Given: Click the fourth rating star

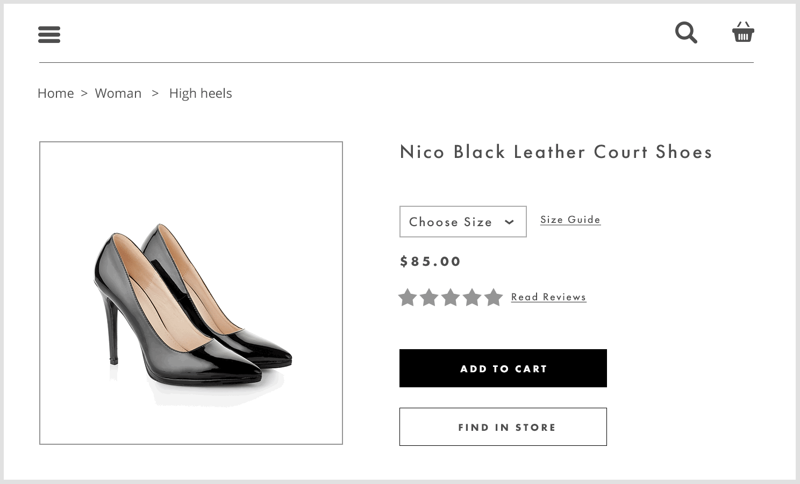Looking at the screenshot, I should [x=472, y=297].
